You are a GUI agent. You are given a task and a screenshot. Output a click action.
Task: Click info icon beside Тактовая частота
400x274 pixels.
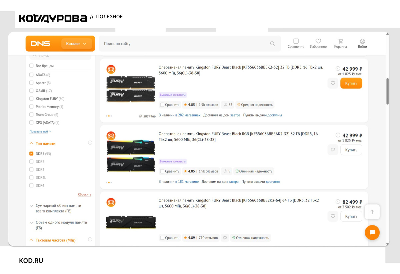click(90, 239)
